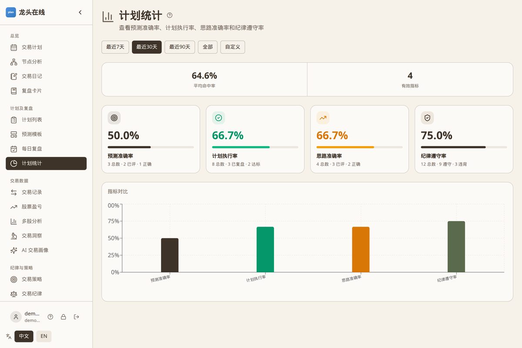Click the dark 预测准确率 chart bar
The width and height of the screenshot is (522, 348).
(170, 255)
